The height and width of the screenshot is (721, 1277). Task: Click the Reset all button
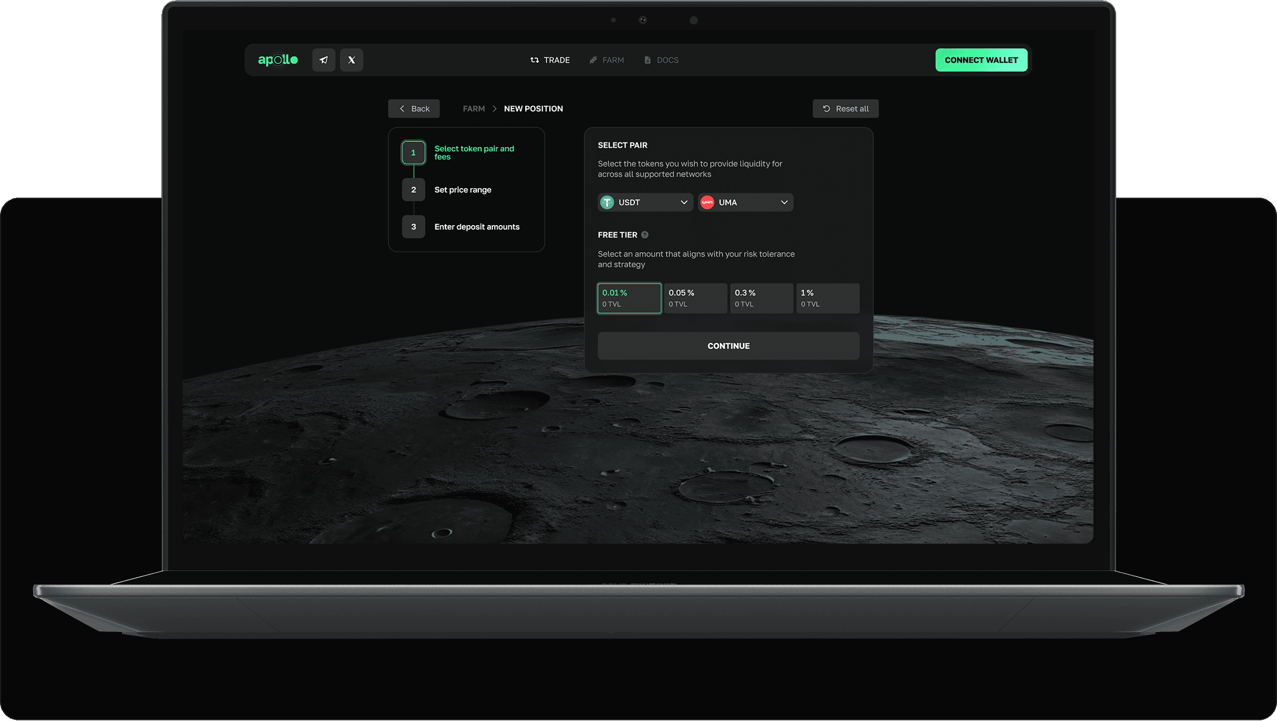[846, 108]
